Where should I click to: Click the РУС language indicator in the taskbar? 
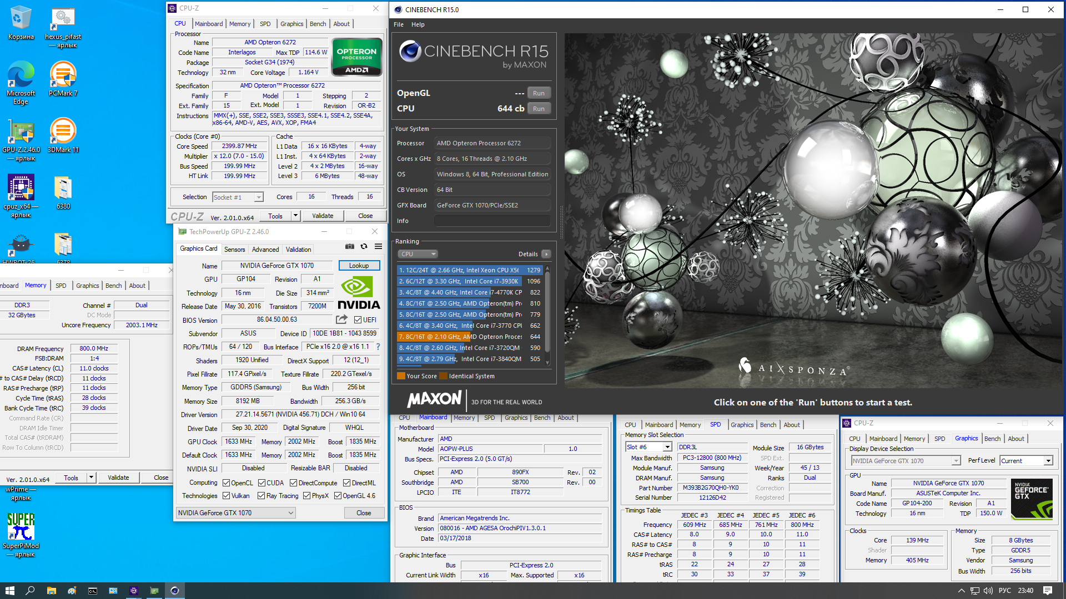1004,591
